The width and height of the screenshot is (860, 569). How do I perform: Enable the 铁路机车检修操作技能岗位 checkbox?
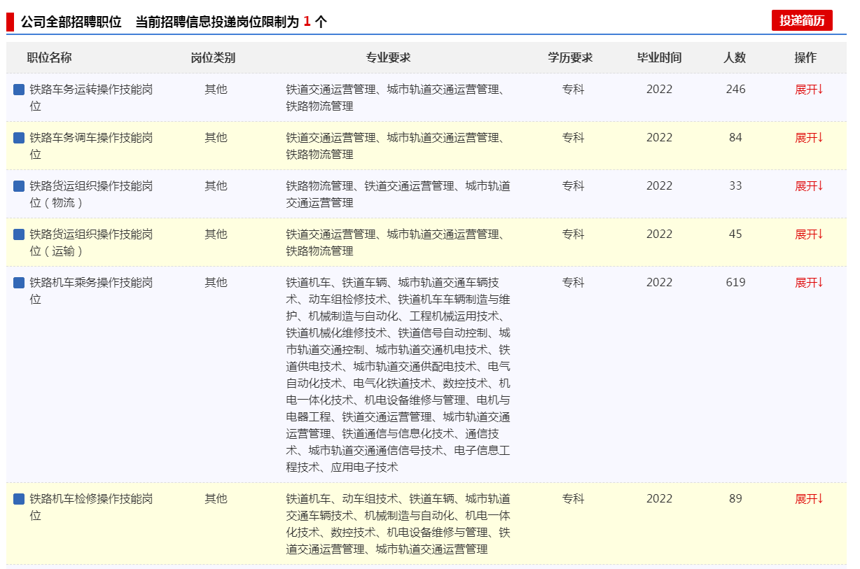pyautogui.click(x=19, y=499)
